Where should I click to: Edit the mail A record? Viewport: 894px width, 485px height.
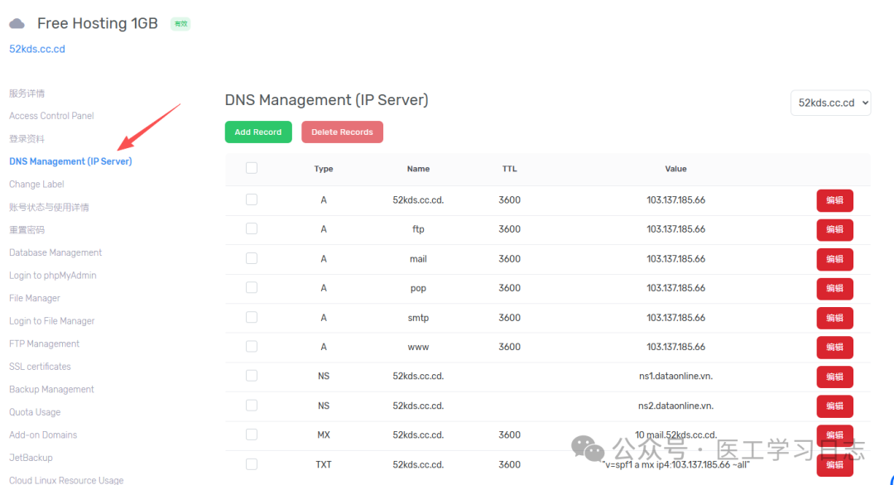click(x=834, y=259)
